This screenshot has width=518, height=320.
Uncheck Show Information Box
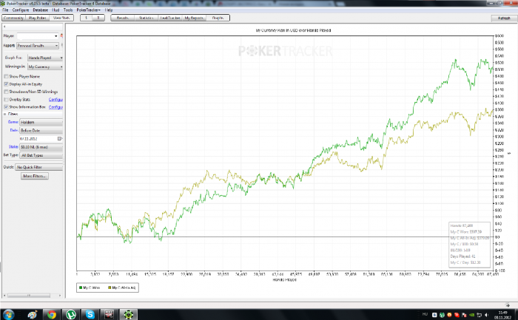[6, 107]
